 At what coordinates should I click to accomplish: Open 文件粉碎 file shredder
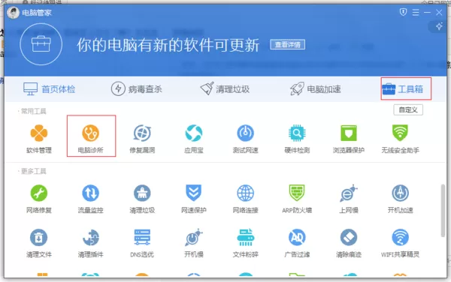click(245, 243)
